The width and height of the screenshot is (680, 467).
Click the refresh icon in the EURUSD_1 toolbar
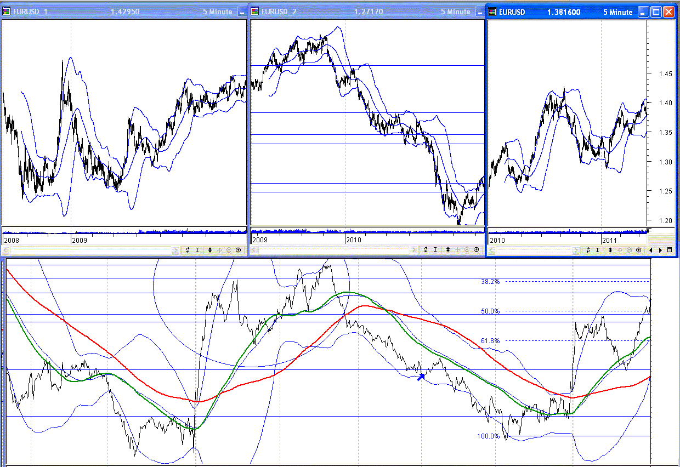click(x=188, y=250)
